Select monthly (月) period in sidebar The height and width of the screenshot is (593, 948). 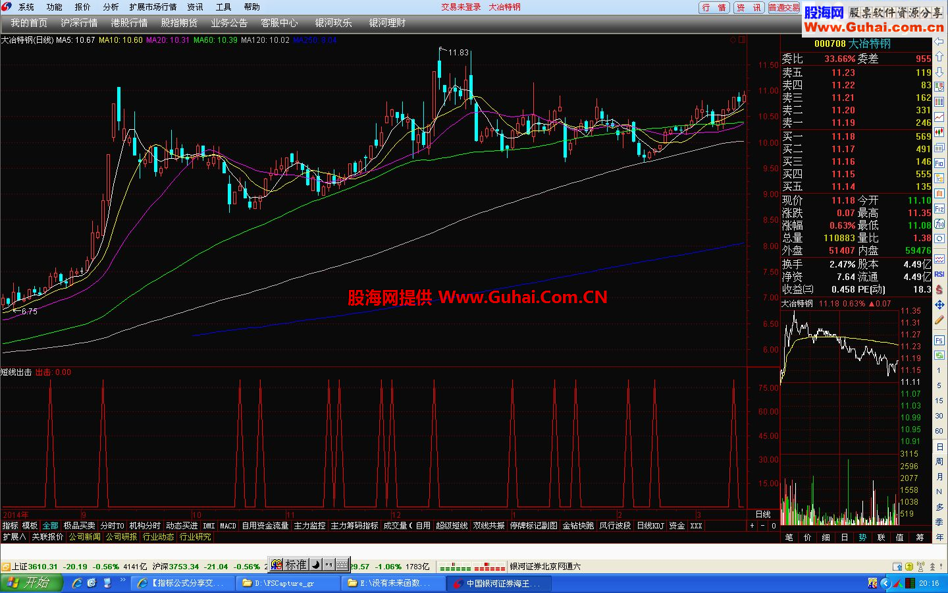(x=939, y=477)
